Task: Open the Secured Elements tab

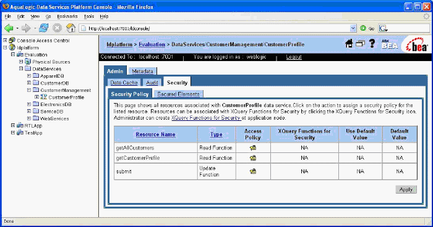Action: tap(178, 94)
